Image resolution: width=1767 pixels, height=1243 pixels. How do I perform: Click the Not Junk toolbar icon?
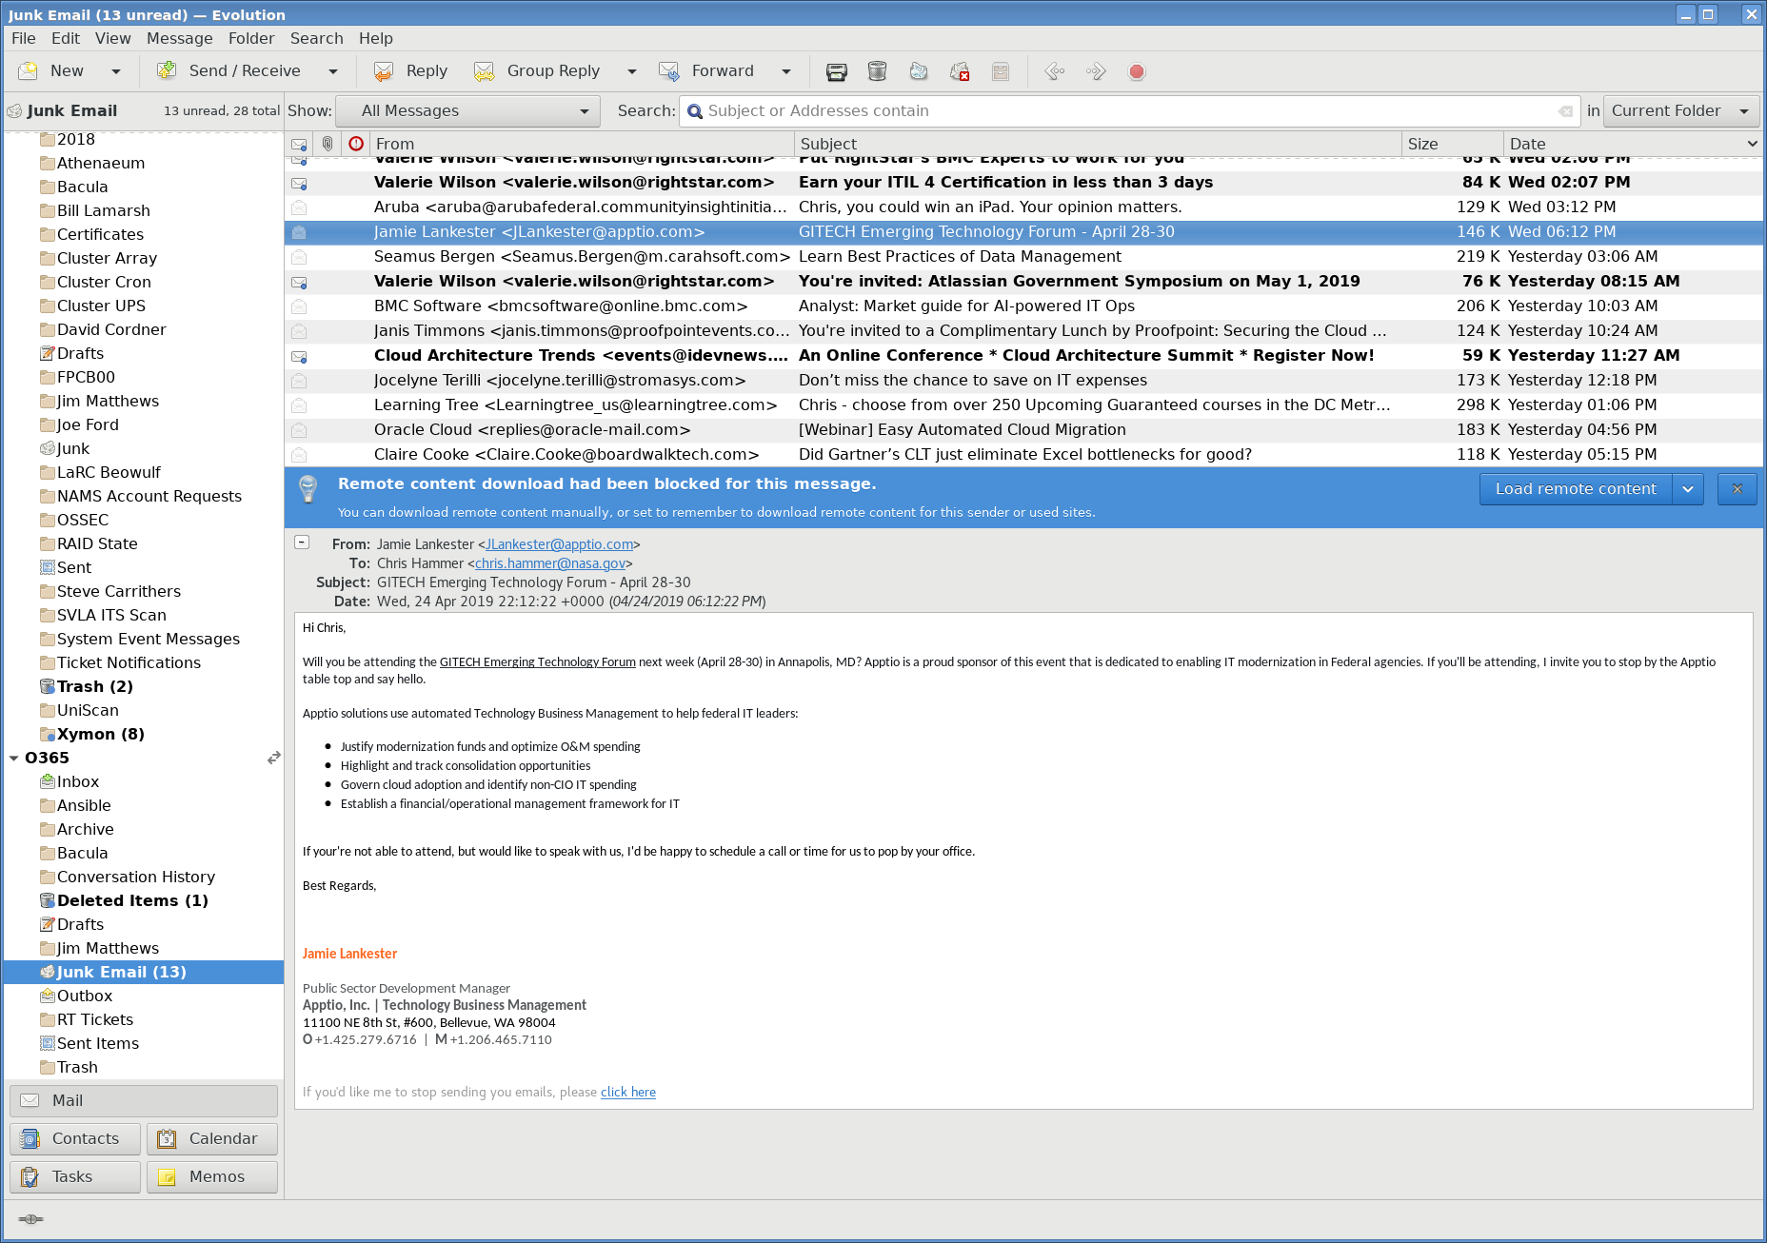(960, 71)
